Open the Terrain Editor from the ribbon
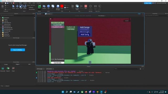 39,7
